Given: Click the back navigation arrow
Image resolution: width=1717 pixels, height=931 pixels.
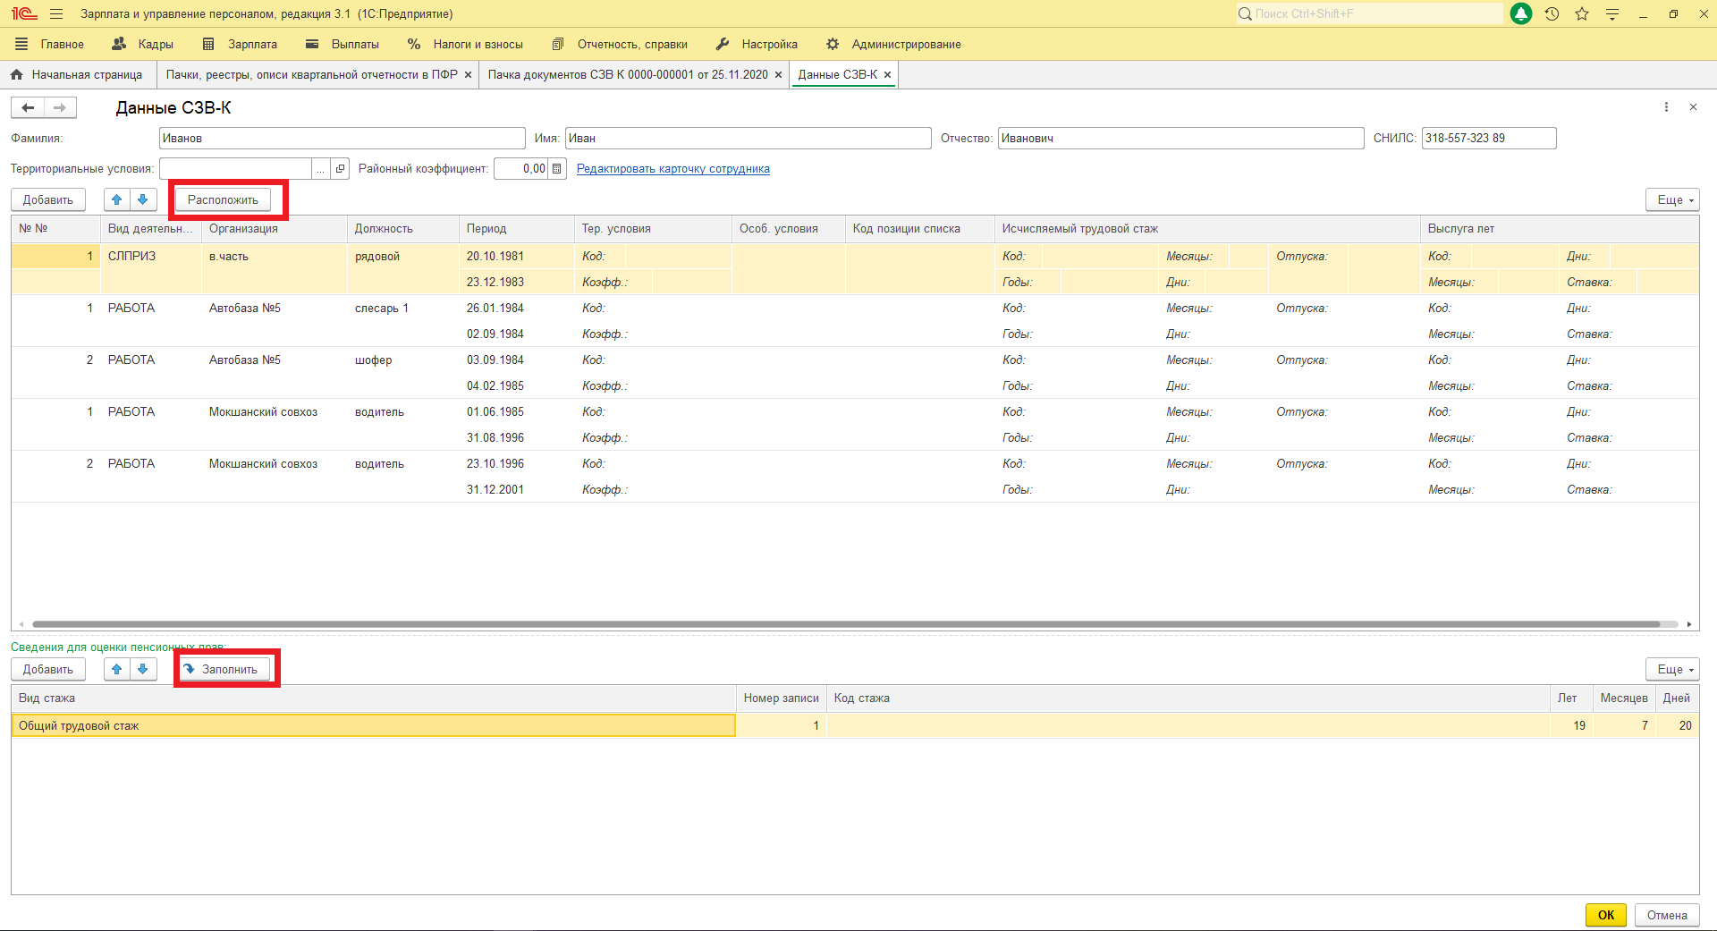Looking at the screenshot, I should pos(29,107).
